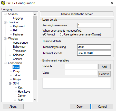Collapse the SSH tree node
116x111 pixels.
[10, 83]
